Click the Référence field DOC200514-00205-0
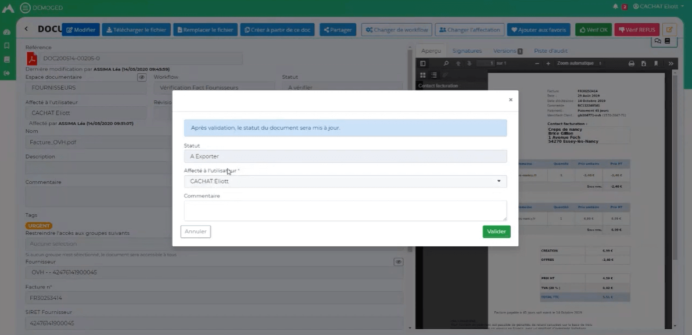This screenshot has height=335, width=692. [x=141, y=58]
